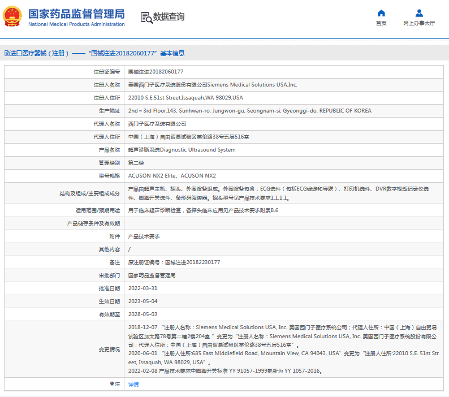Click the 其他内容 slash value

pyautogui.click(x=129, y=249)
